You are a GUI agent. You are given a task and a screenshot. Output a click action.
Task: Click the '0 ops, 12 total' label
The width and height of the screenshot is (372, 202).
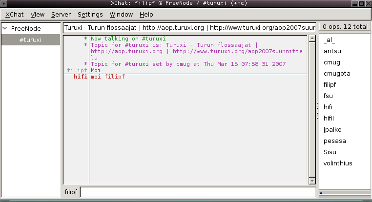[345, 27]
